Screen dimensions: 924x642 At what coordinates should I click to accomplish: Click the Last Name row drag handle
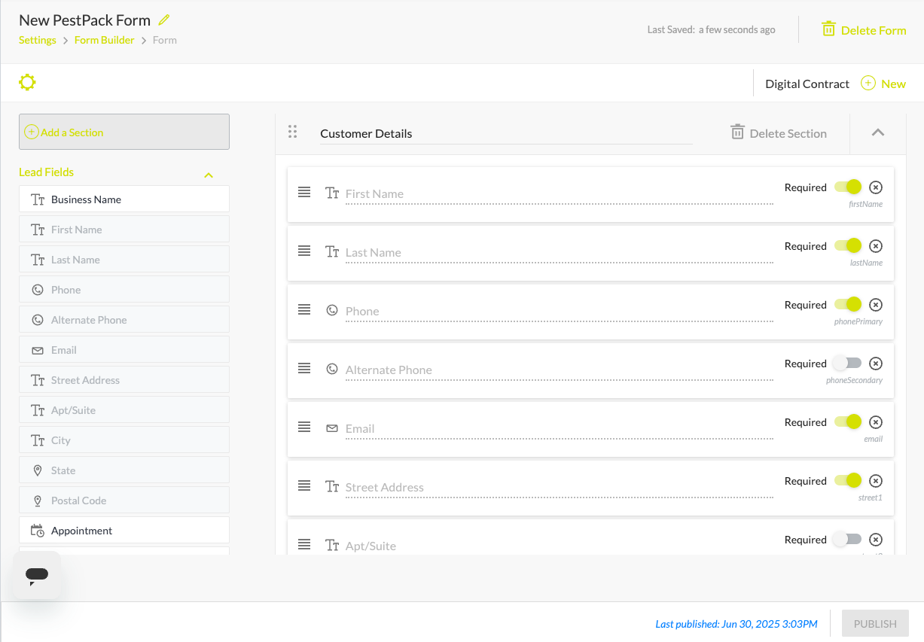click(x=304, y=251)
